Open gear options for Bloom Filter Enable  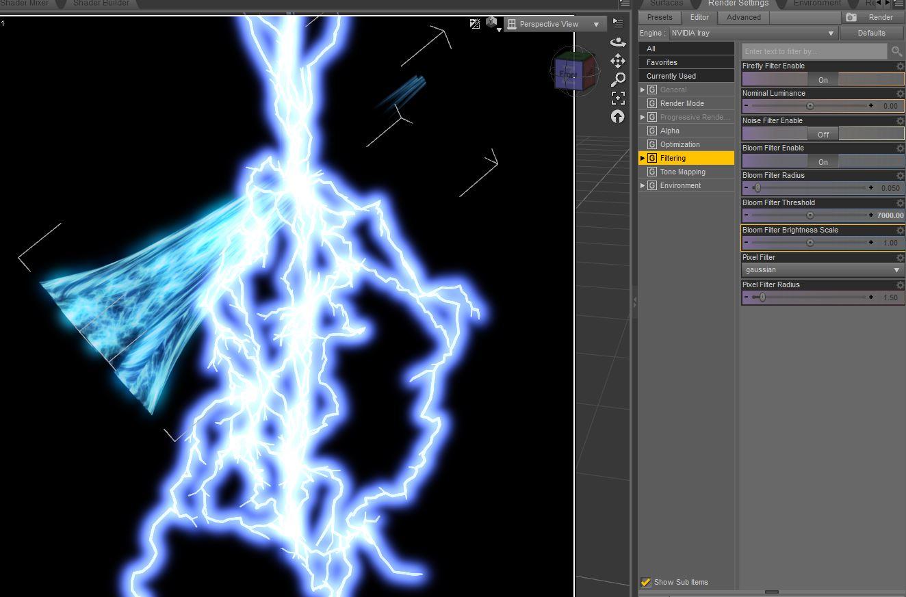[900, 148]
